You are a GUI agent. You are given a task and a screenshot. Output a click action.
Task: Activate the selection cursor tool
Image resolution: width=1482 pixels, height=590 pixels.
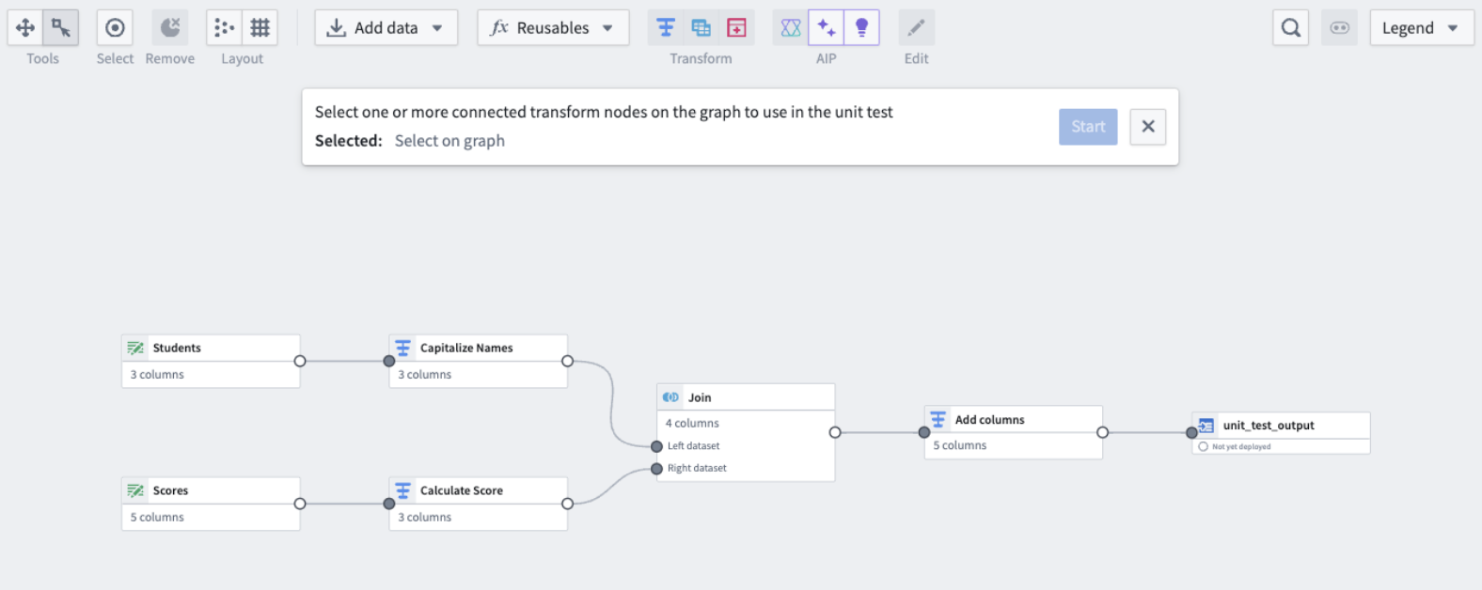[x=61, y=28]
